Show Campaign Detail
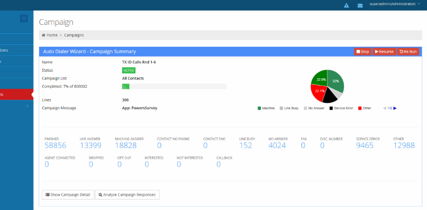The height and width of the screenshot is (210, 427). [67, 195]
